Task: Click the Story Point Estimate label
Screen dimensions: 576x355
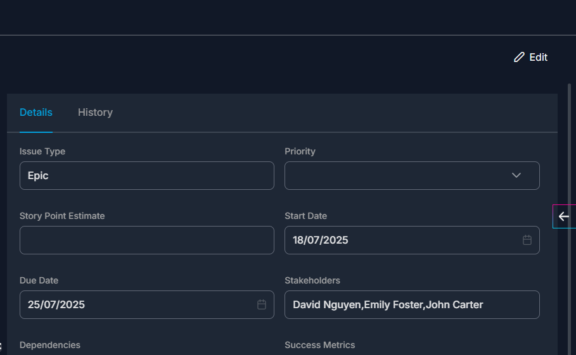Action: [x=62, y=216]
